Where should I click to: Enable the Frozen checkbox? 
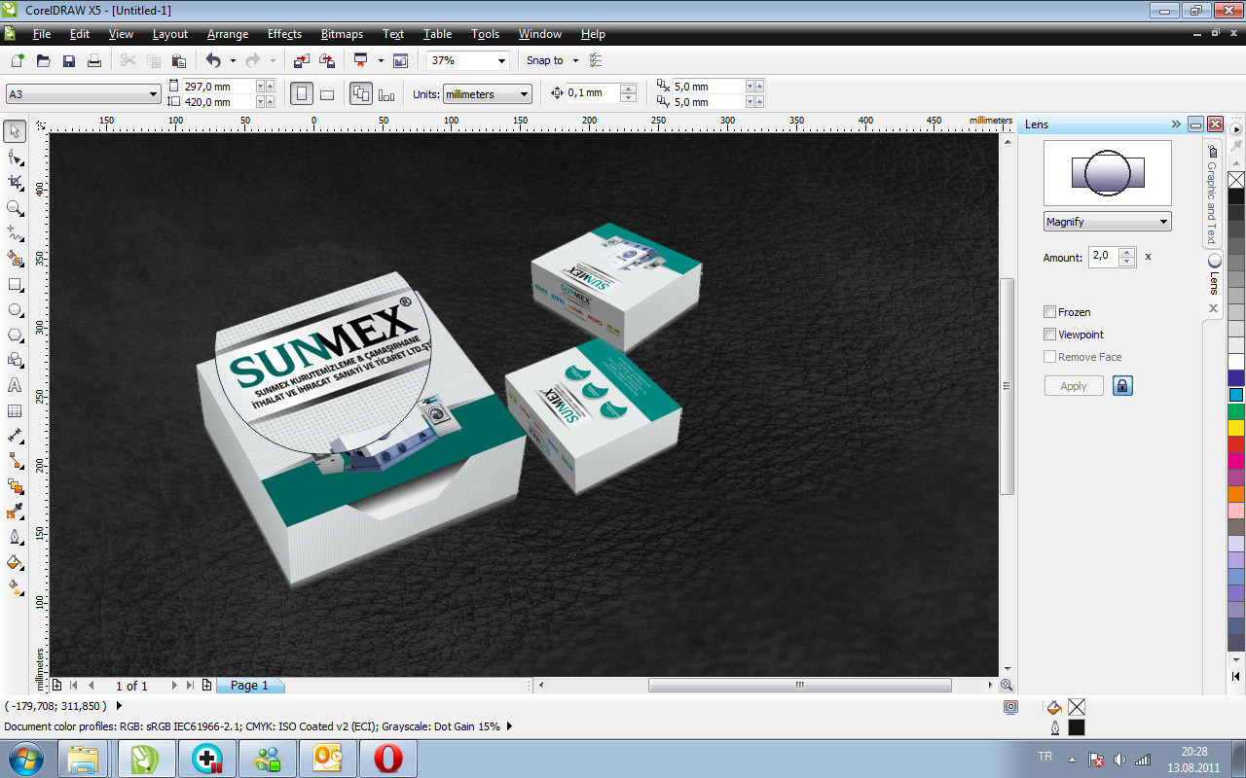1049,312
